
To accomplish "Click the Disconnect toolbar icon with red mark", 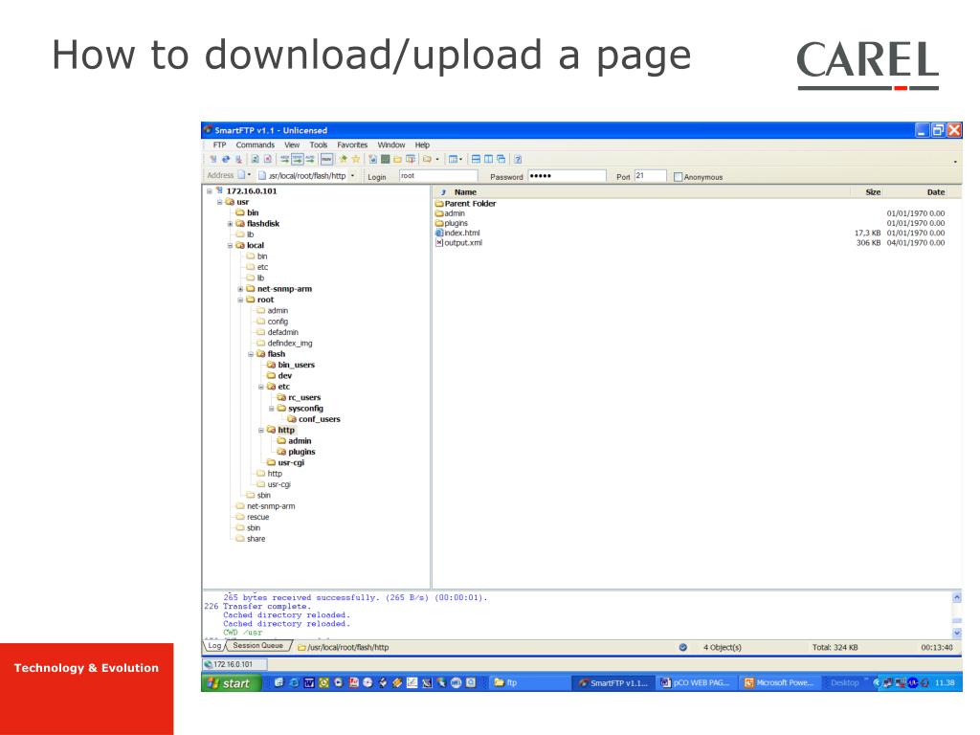I will click(x=238, y=160).
